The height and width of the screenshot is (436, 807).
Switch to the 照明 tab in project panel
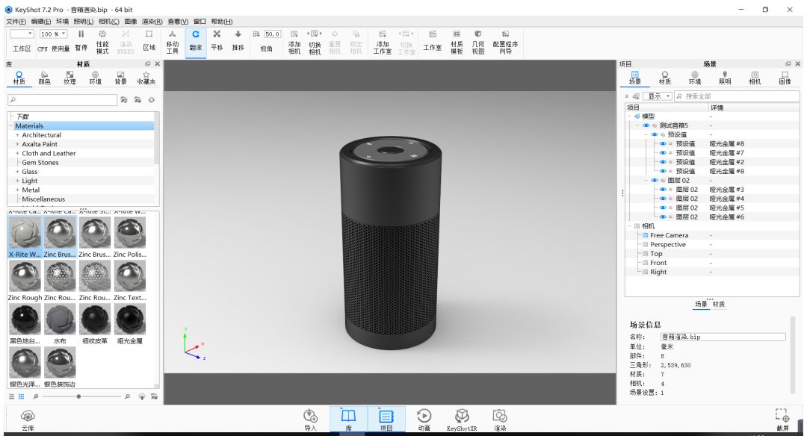[x=724, y=77]
